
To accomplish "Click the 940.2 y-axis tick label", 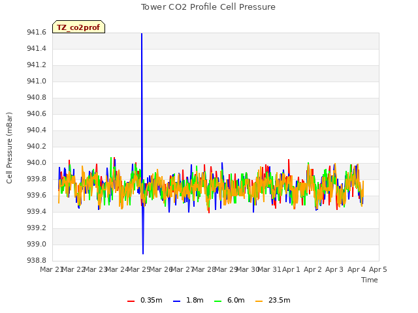I will 37,146.
